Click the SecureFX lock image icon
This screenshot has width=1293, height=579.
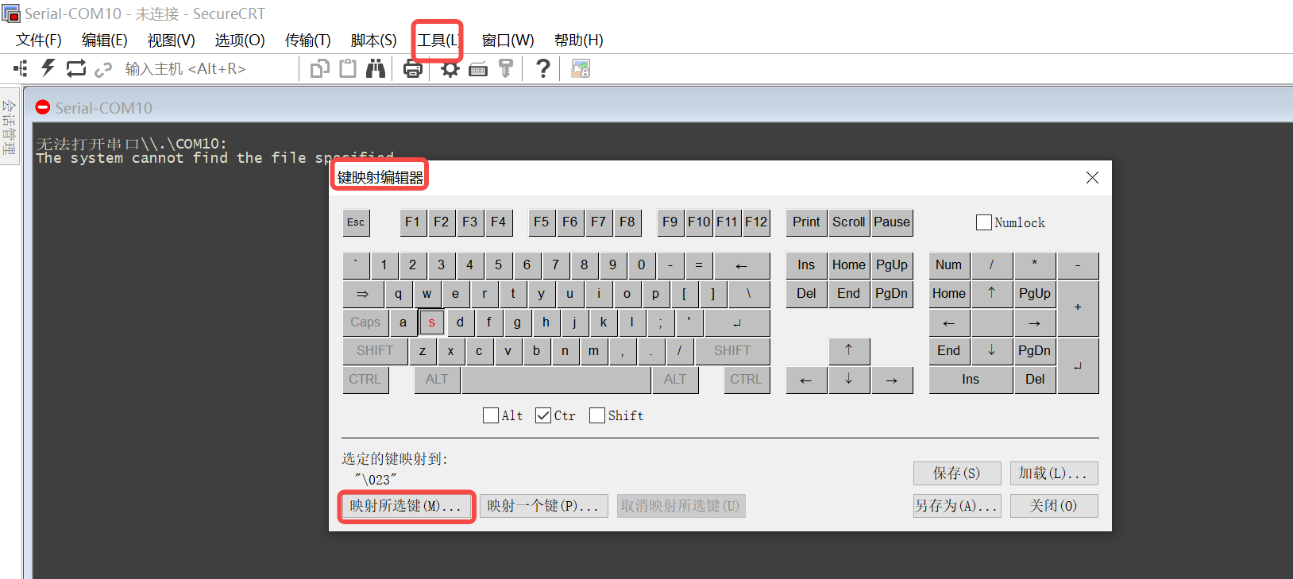581,69
